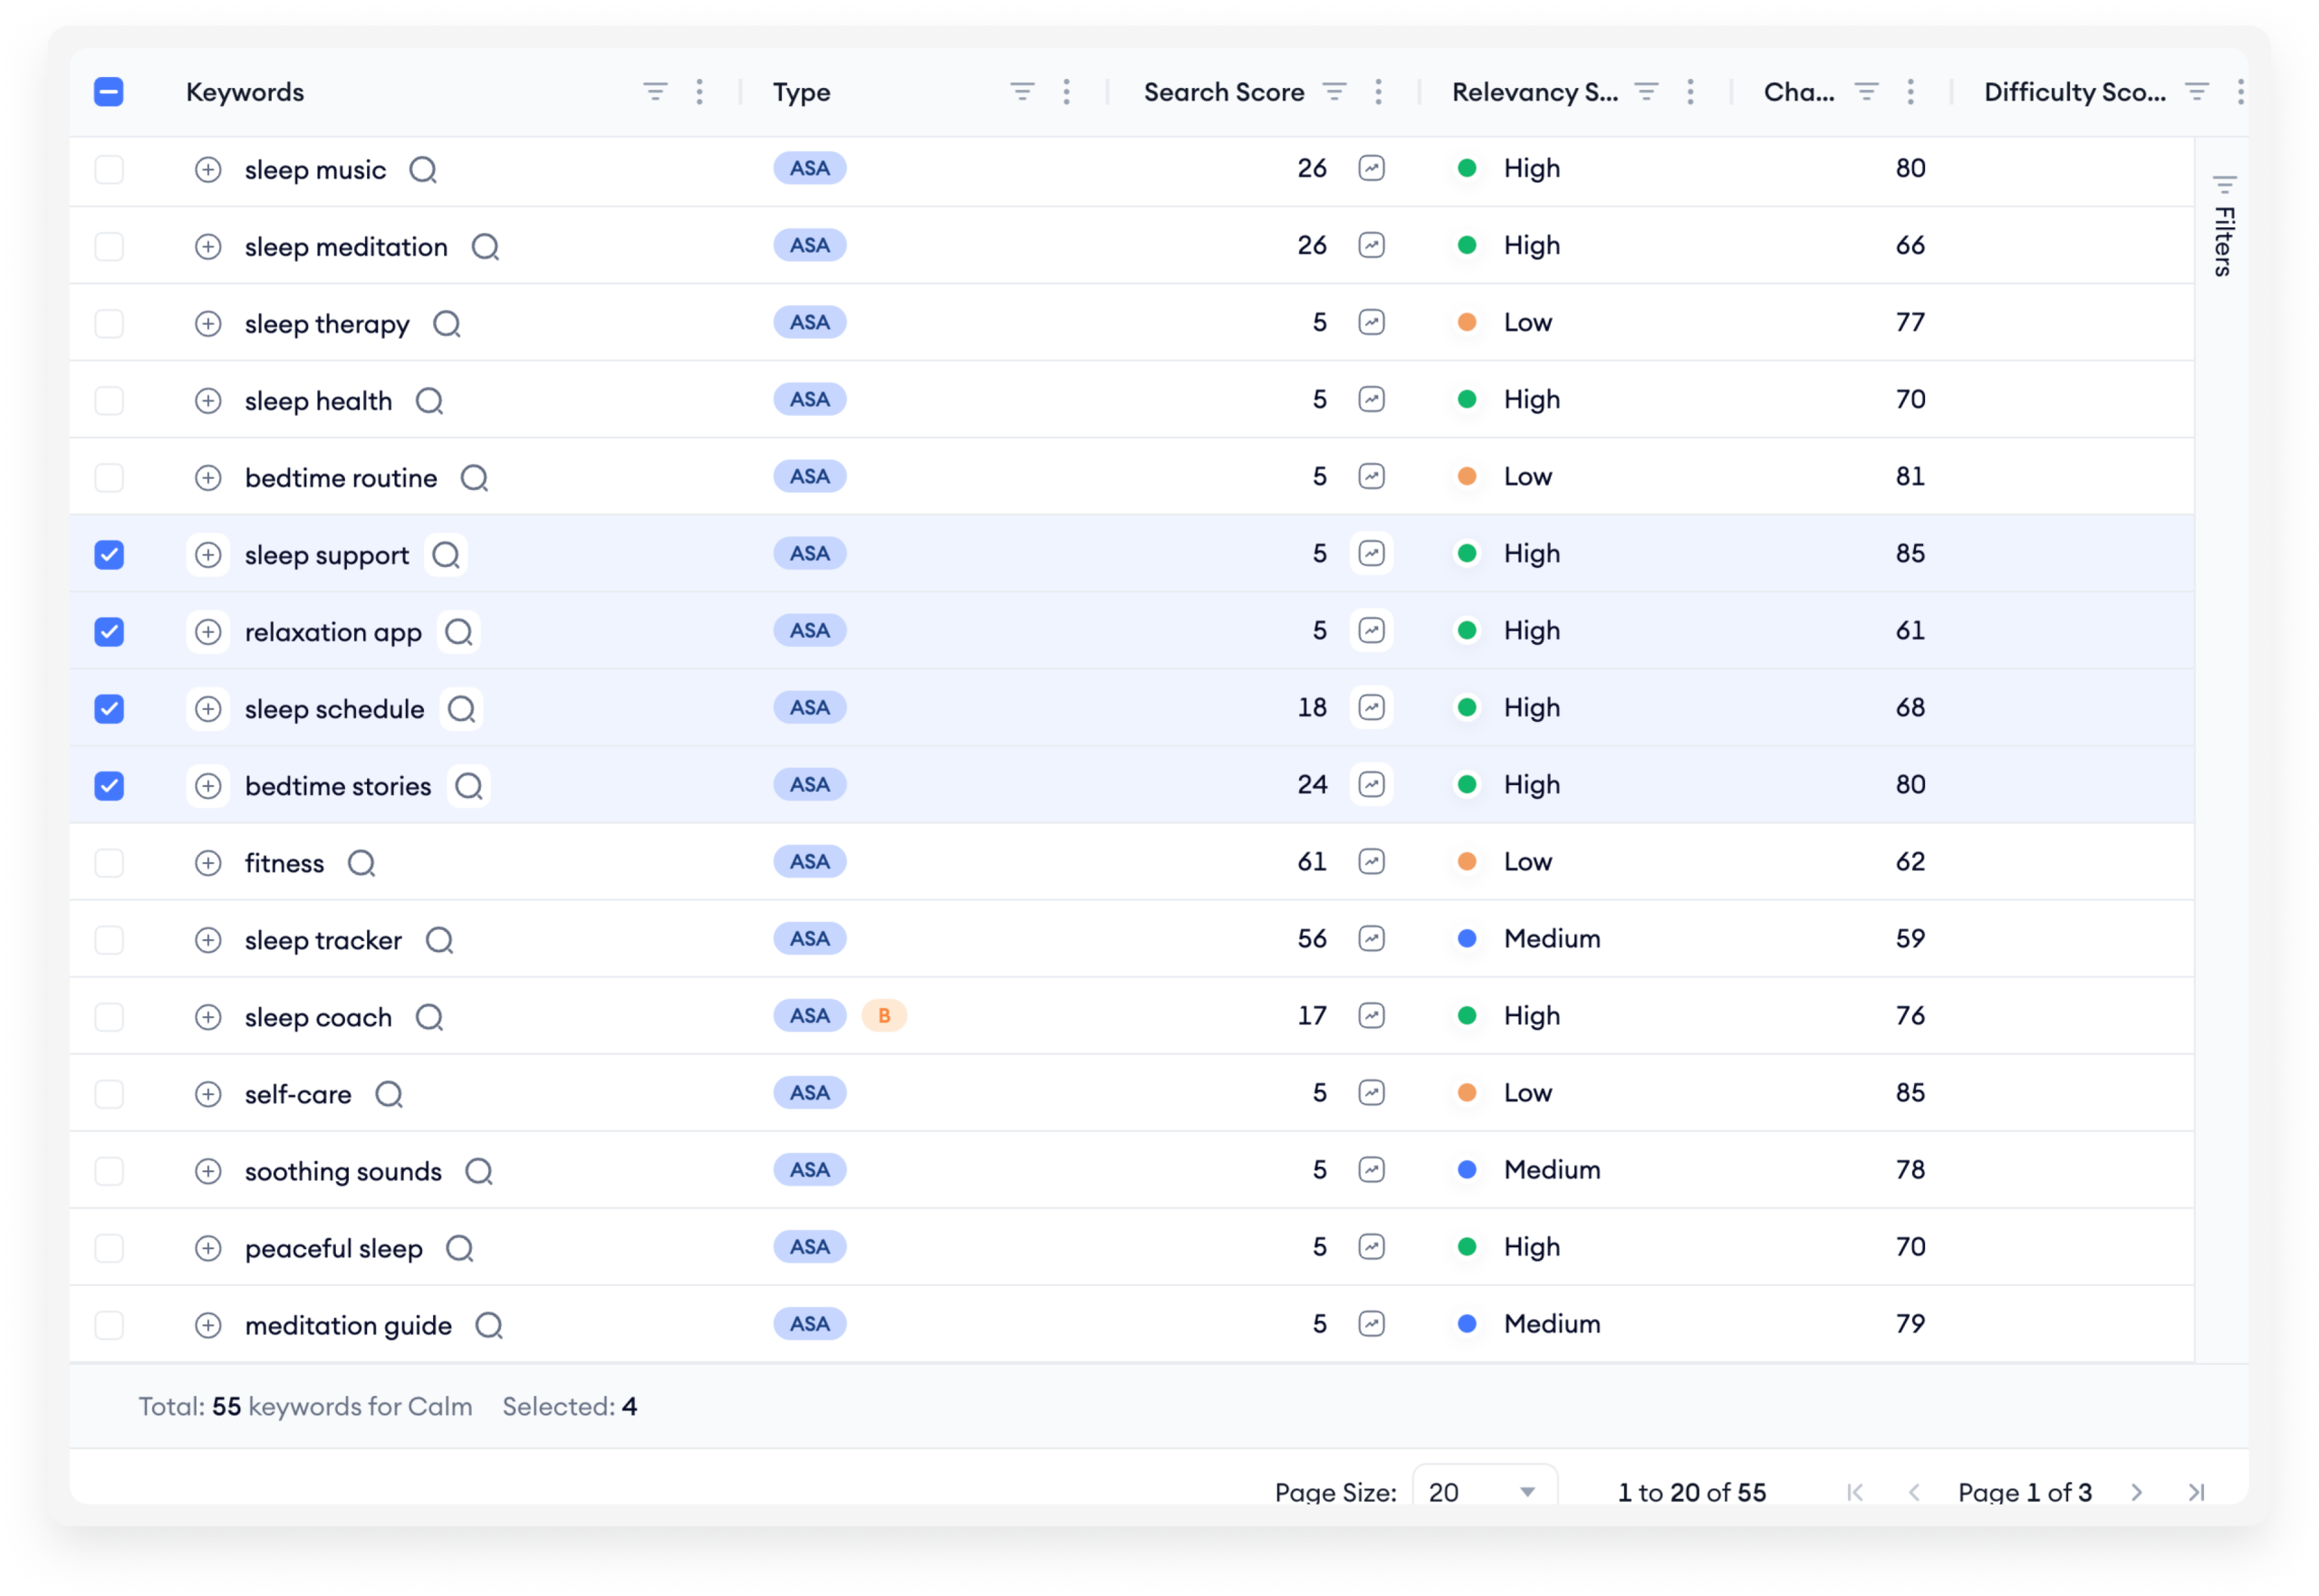Click search icon beside soothing sounds
The height and width of the screenshot is (1596, 2319).
coord(479,1171)
